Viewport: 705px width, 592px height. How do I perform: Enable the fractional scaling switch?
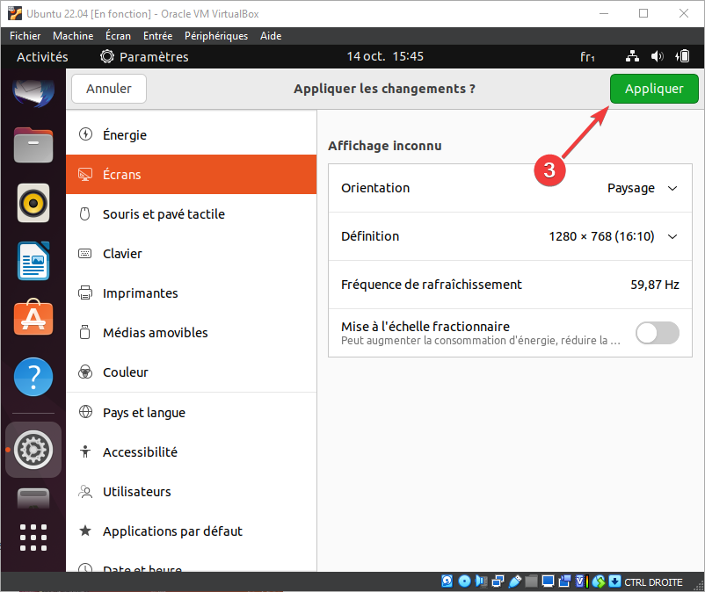click(657, 333)
